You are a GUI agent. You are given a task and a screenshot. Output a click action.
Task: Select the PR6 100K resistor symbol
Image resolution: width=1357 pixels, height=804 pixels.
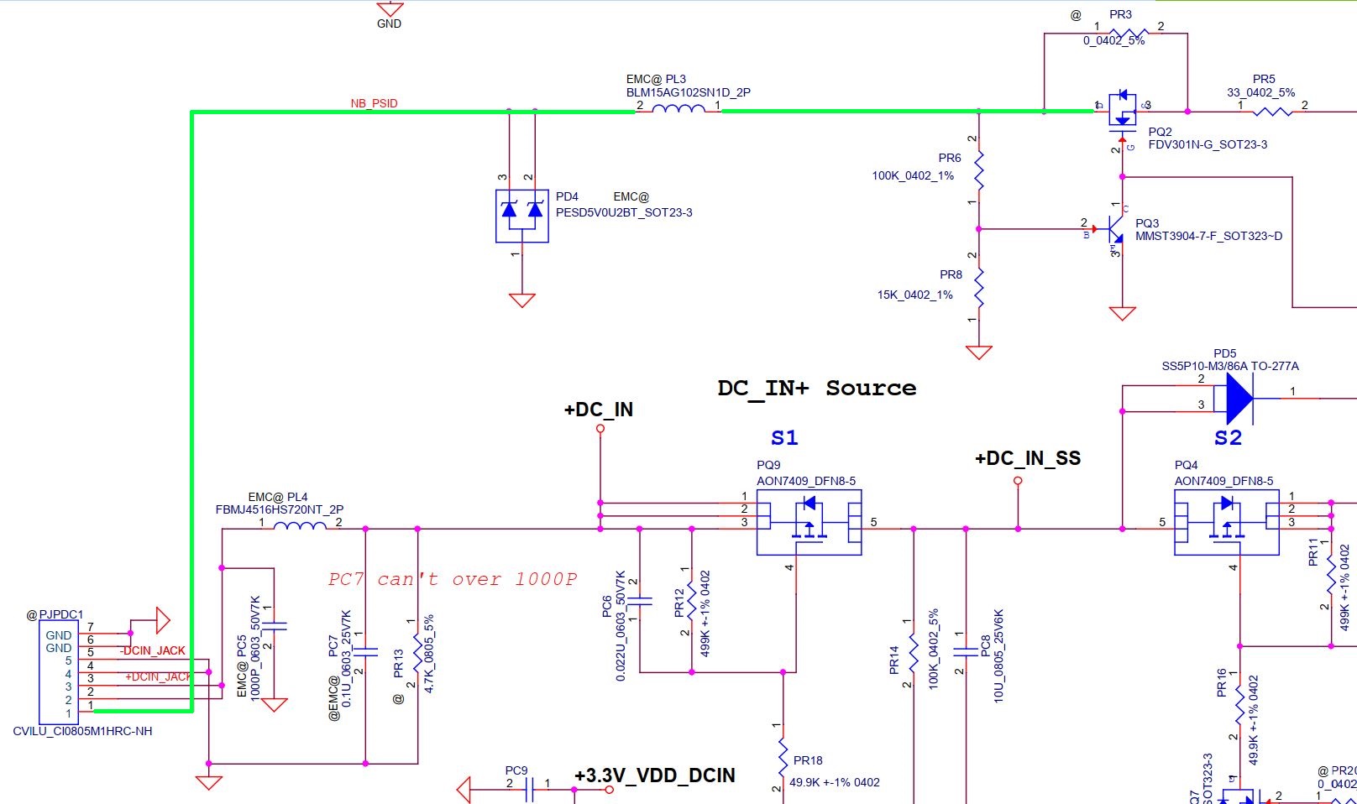click(978, 171)
